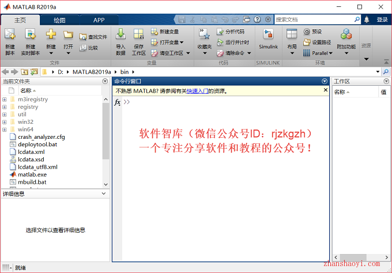Click the notification bell icon
This screenshot has height=273, width=392.
tap(367, 20)
